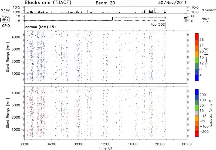Viewport: 216px width, 150px height.
Task: Click the date '30/Nov/2011'
Action: 172,3
